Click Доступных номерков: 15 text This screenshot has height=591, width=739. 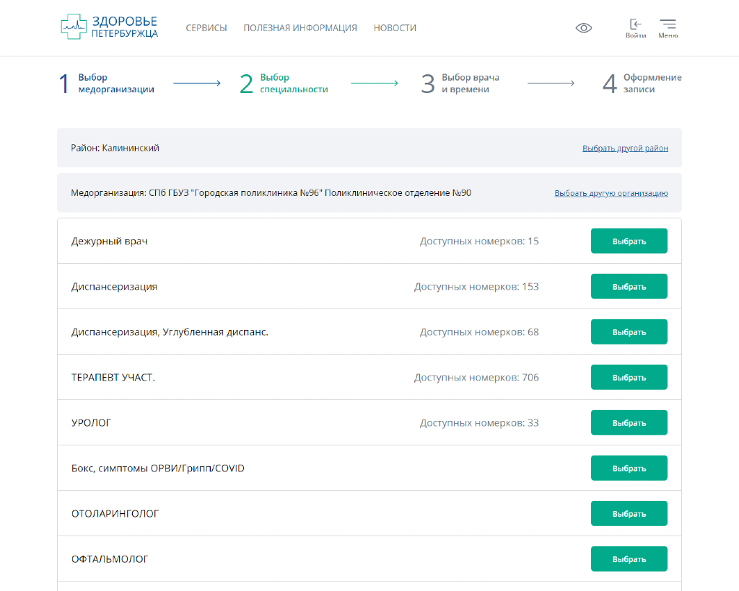click(x=479, y=241)
